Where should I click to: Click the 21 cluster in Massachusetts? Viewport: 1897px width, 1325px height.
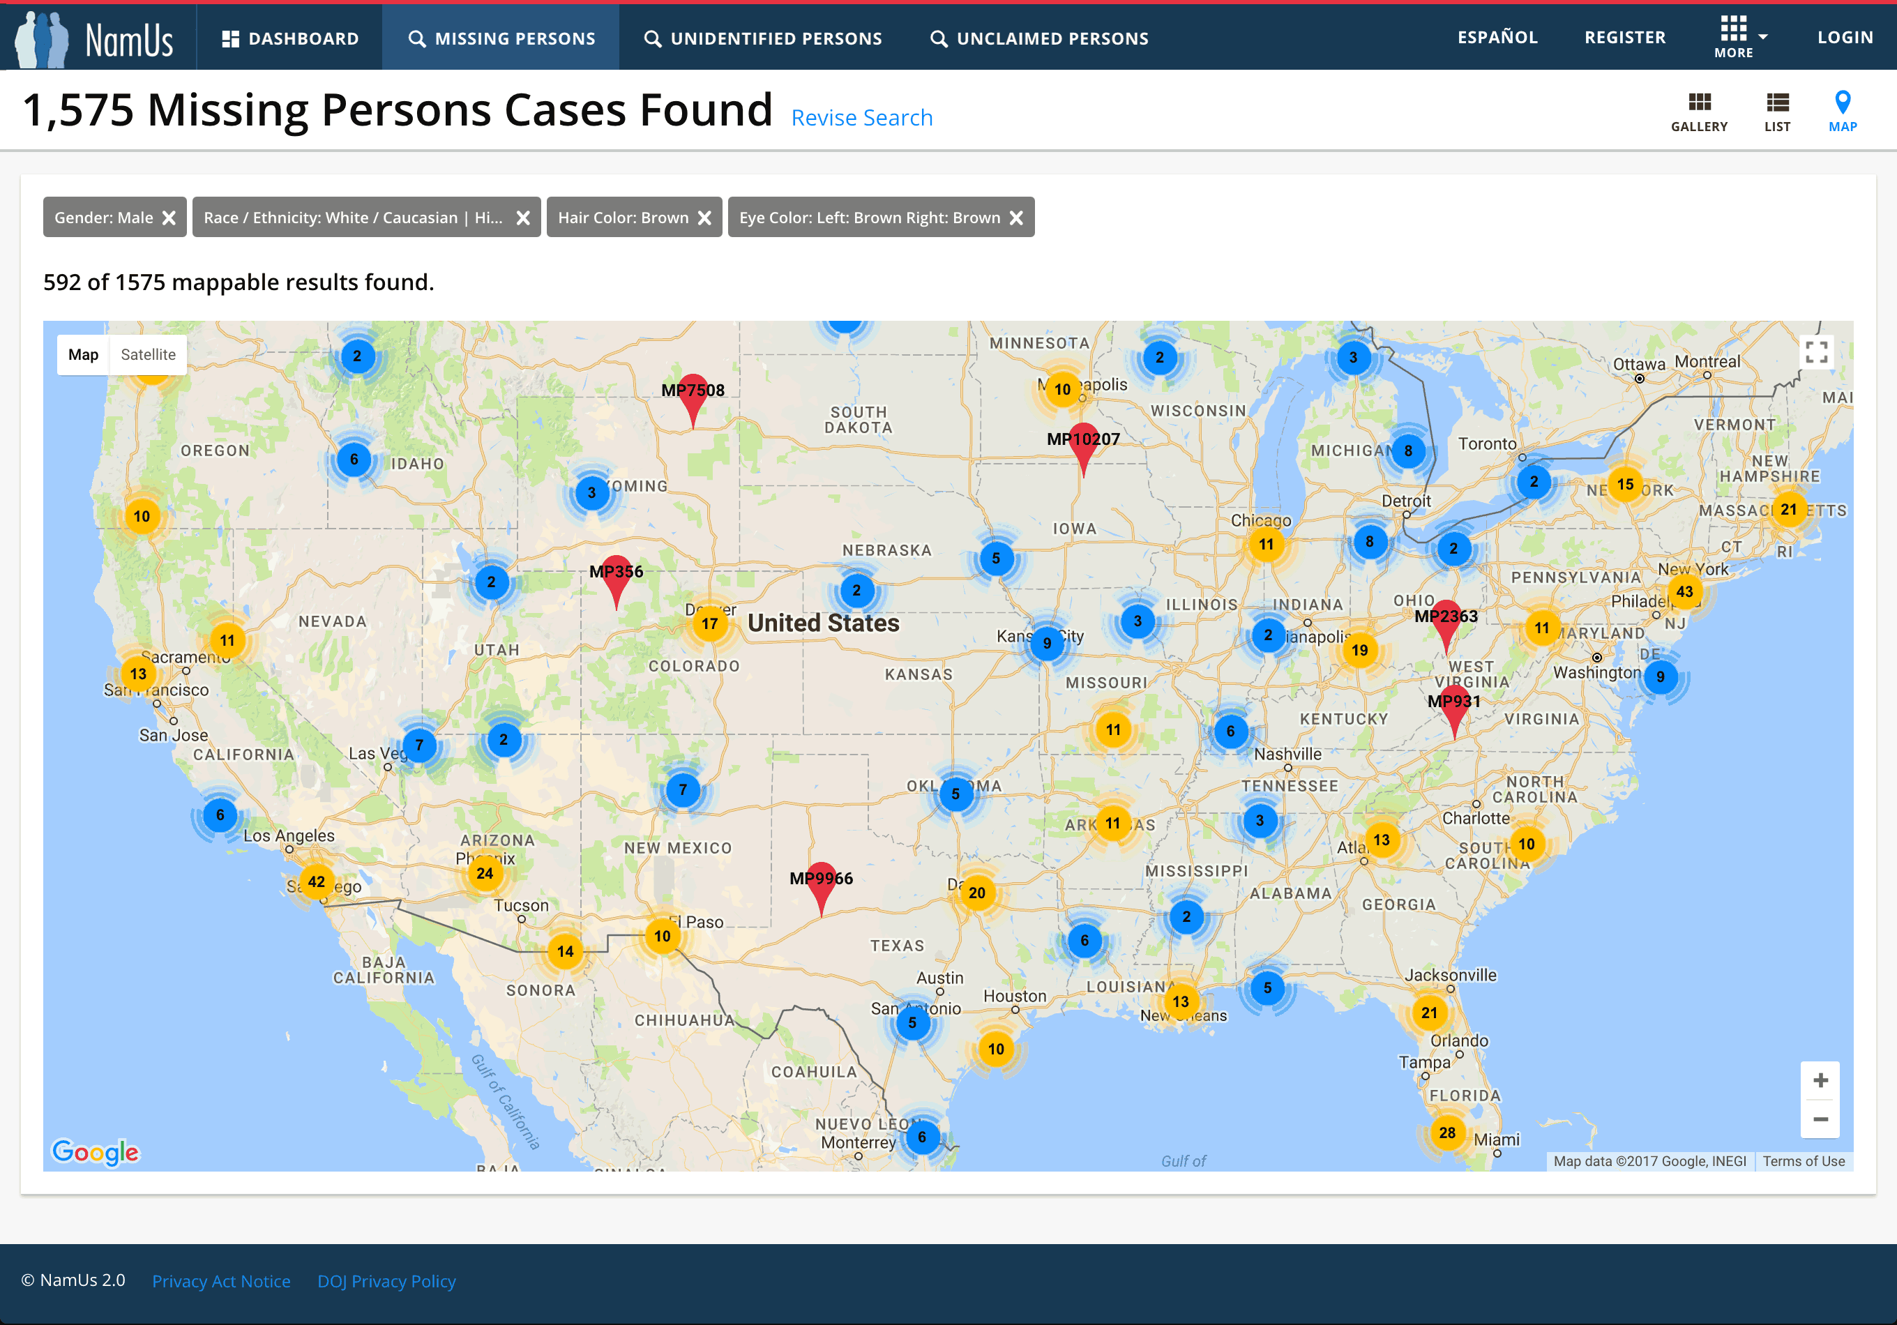click(x=1789, y=510)
